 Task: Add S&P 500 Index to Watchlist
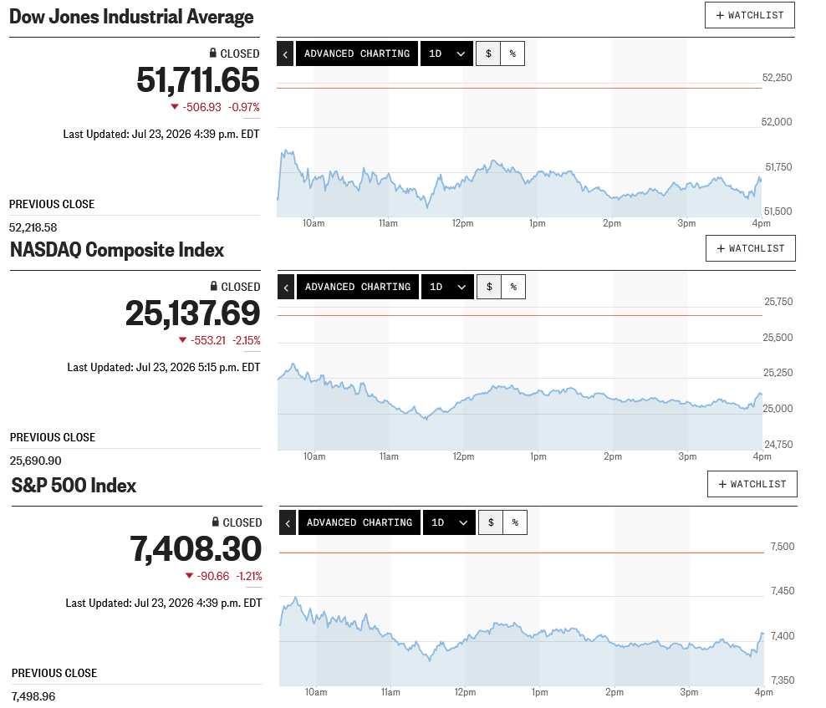pos(752,484)
